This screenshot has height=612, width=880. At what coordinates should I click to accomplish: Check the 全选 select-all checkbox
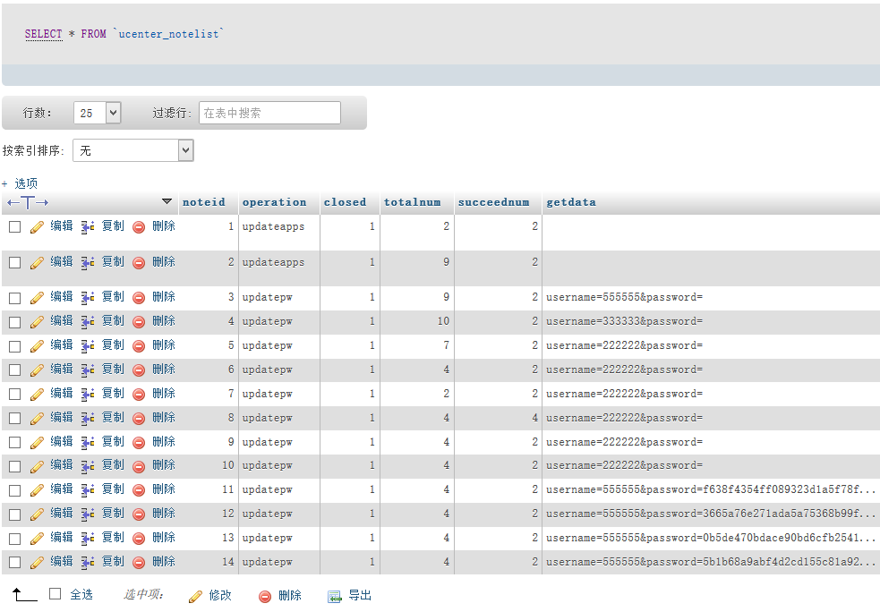(56, 594)
